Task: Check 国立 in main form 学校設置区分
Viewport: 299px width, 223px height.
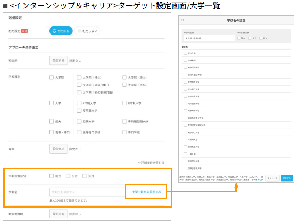Action: [x=51, y=176]
